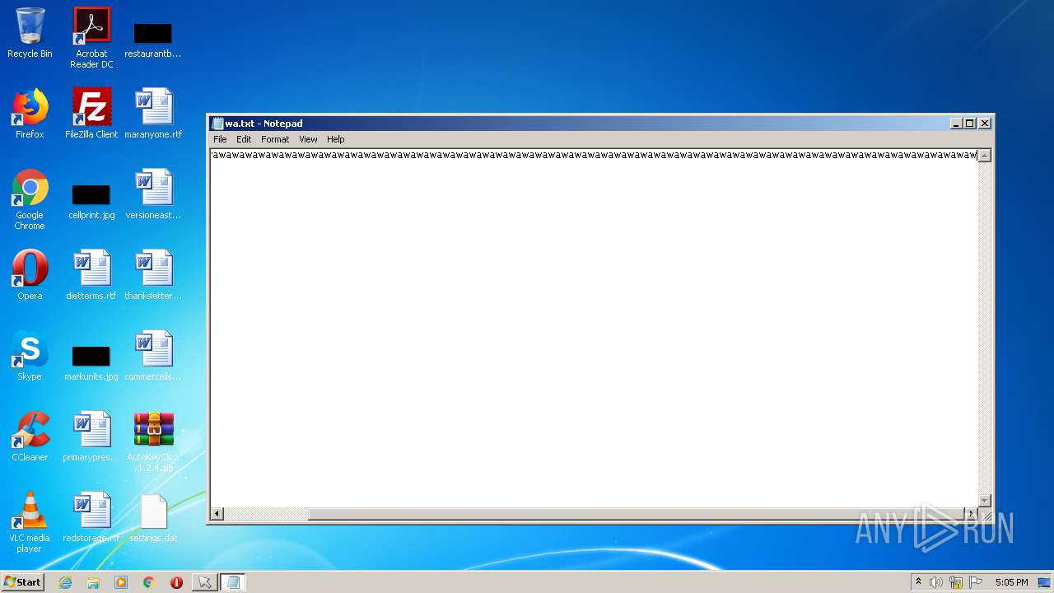The image size is (1054, 593).
Task: Select commercelis... document icon
Action: [x=153, y=356]
